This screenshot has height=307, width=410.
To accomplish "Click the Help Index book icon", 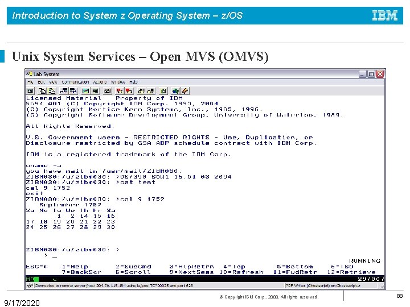I will (x=185, y=91).
